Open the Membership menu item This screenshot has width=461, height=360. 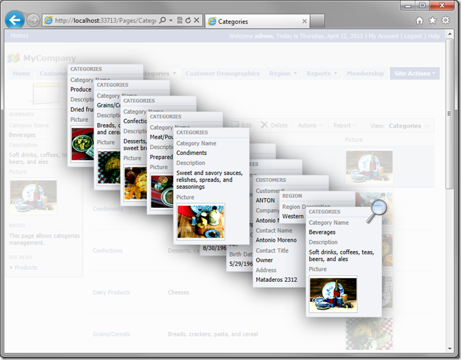click(x=365, y=73)
